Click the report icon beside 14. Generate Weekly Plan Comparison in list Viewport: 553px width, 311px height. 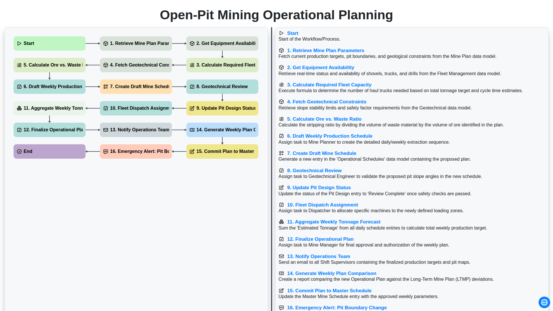[281, 273]
